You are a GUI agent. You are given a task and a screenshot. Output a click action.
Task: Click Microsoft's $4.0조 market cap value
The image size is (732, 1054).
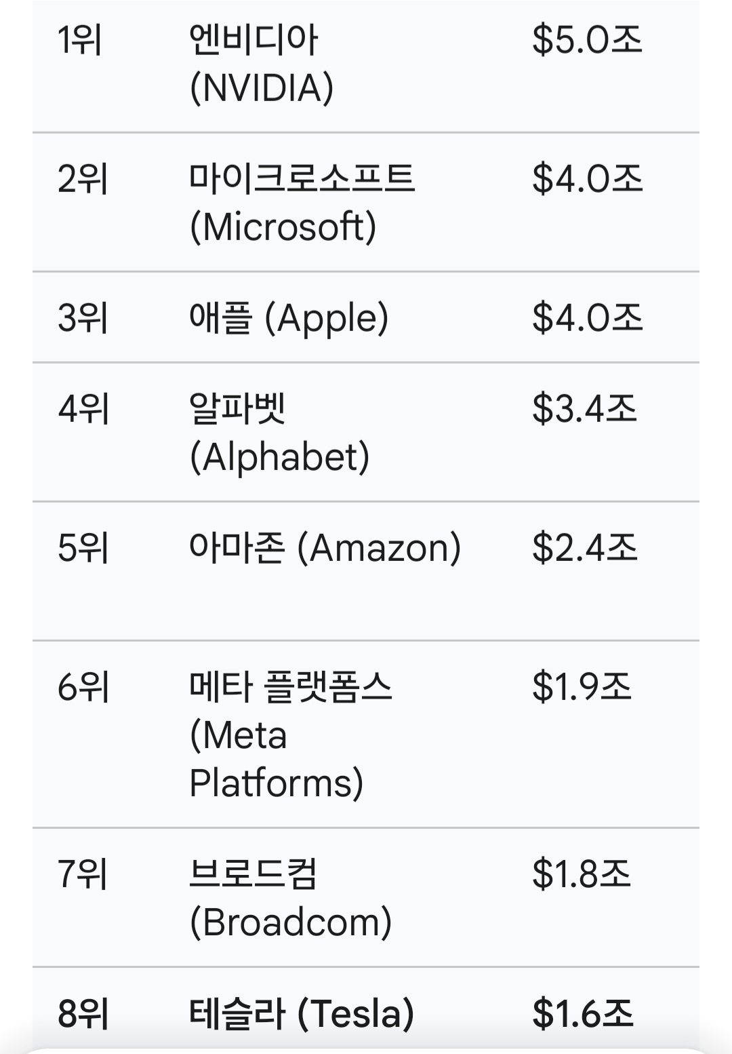587,179
